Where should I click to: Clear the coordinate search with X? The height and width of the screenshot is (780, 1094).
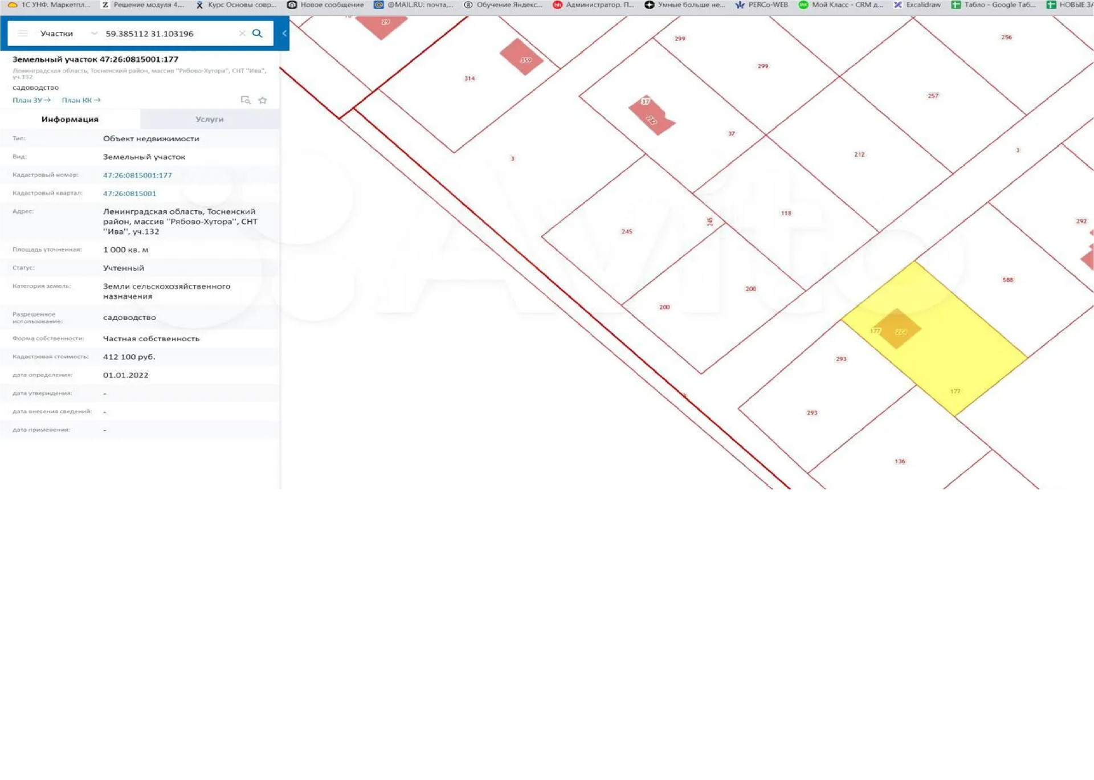point(242,34)
